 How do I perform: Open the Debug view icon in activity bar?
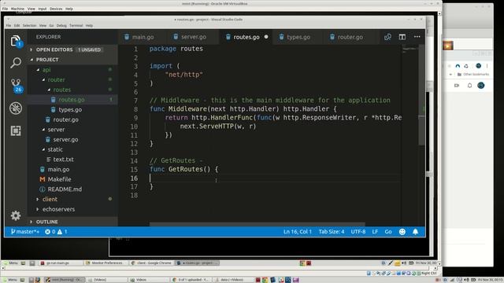pos(16,108)
